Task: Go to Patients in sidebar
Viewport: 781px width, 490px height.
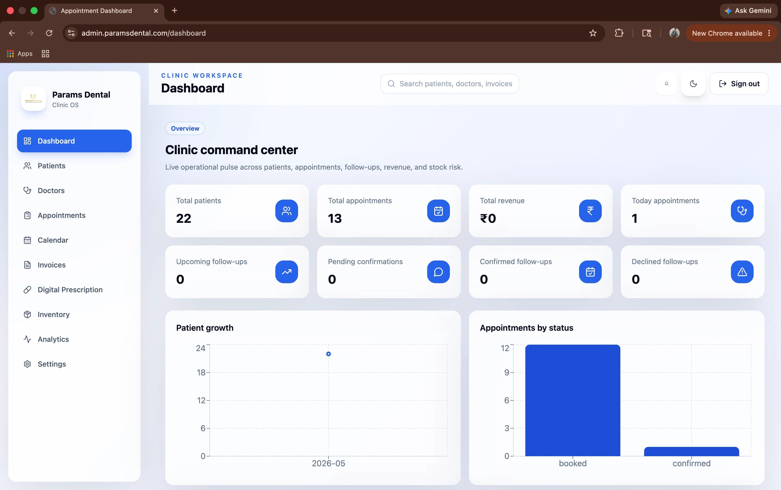Action: point(74,165)
